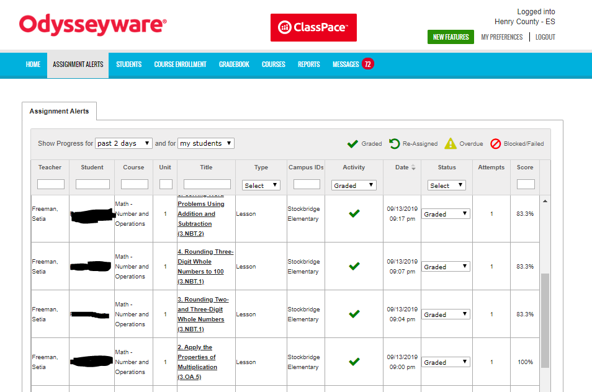Image resolution: width=592 pixels, height=392 pixels.
Task: Click the Teacher filter input field
Action: [x=51, y=184]
